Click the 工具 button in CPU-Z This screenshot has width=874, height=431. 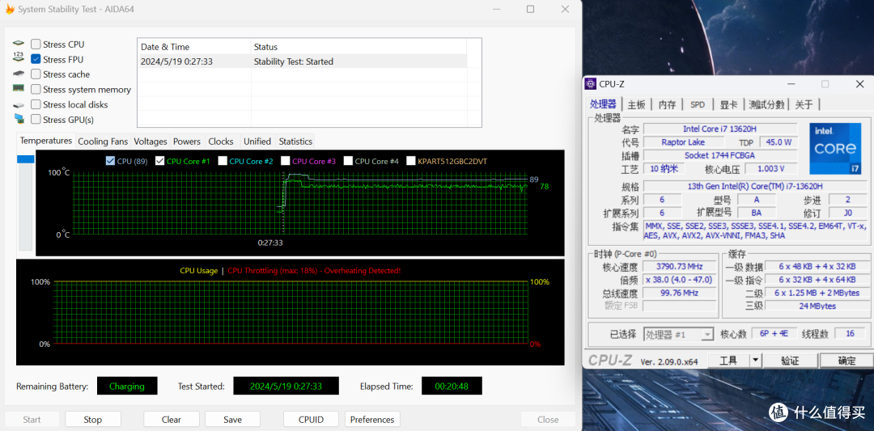click(728, 361)
